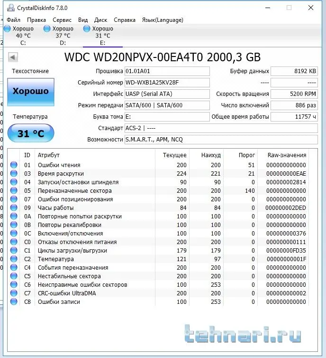Click the Стандарт field ACS-2

pos(221,128)
